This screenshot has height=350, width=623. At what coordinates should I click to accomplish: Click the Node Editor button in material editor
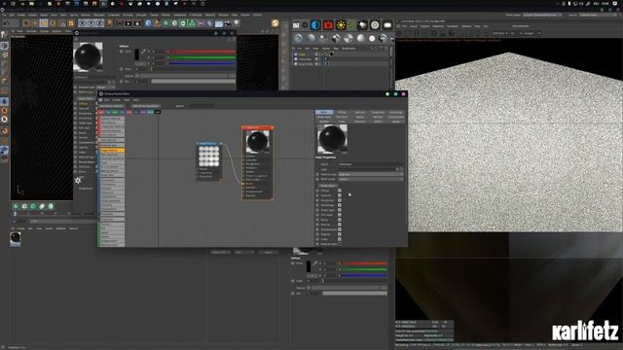[x=86, y=98]
